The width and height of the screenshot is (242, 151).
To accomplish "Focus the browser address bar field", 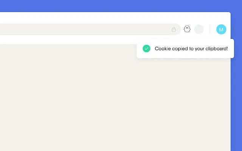I will click(x=90, y=29).
